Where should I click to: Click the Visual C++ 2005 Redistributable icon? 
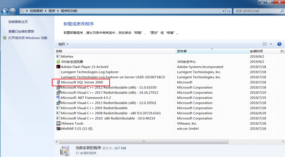pyautogui.click(x=58, y=108)
